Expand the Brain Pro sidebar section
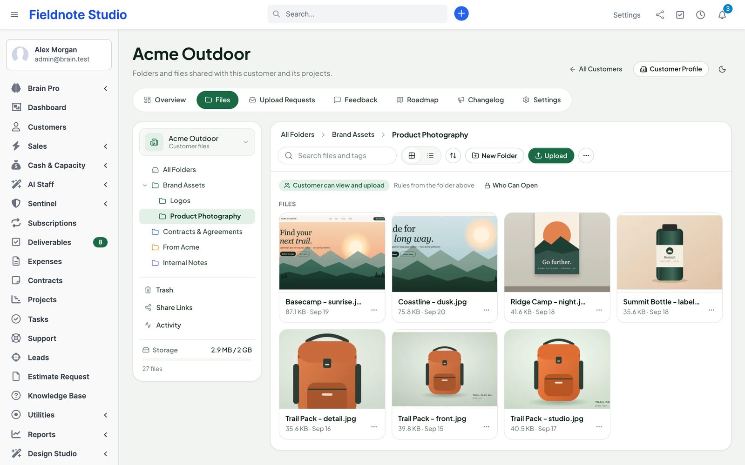The height and width of the screenshot is (465, 745). 59,88
